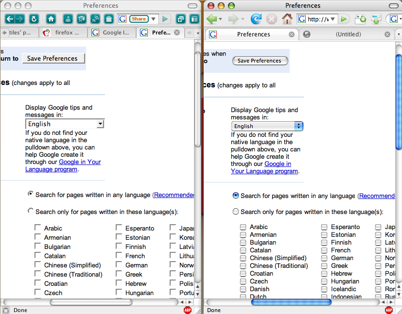
Task: Toggle the teal sidebar layout icon
Action: coord(194,19)
